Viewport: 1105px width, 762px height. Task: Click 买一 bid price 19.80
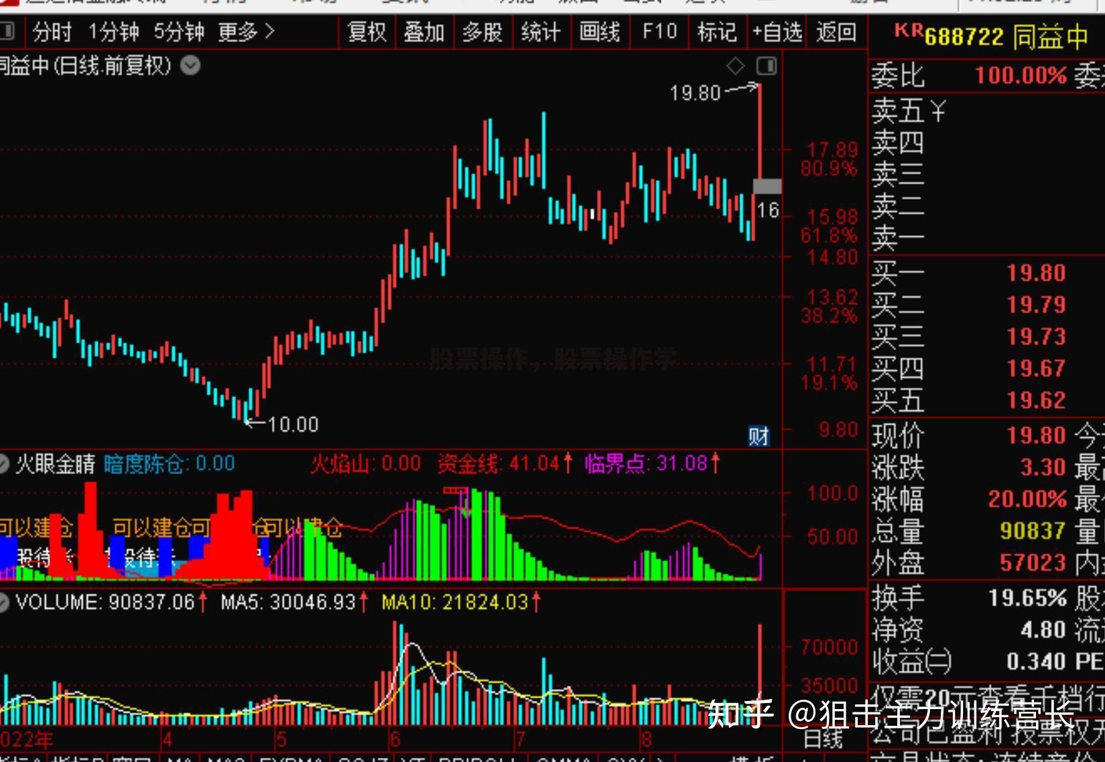[1036, 273]
